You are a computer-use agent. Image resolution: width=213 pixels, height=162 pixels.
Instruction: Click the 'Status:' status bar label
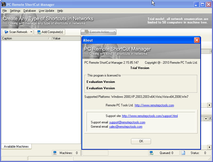(x=195, y=153)
